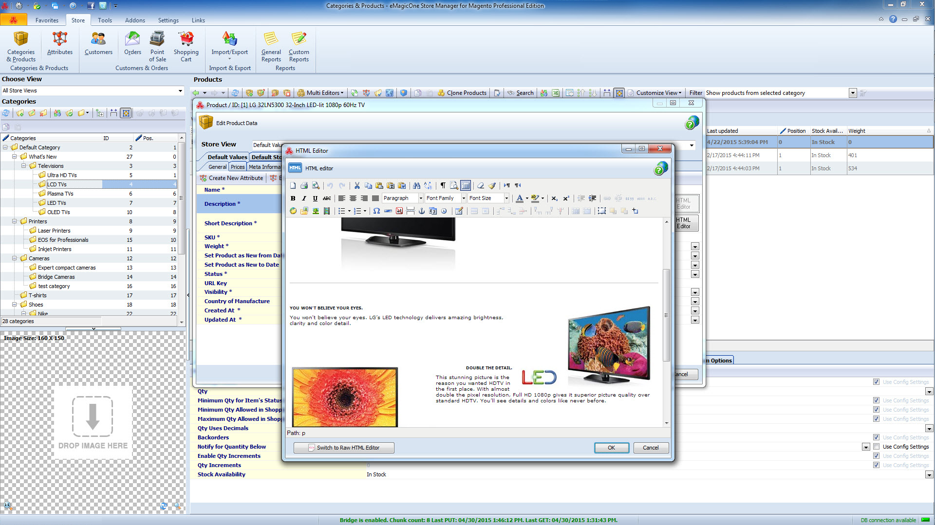Open Customize View dropdown
This screenshot has height=525, width=935.
[x=654, y=93]
